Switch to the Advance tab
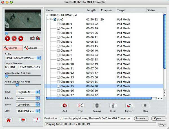 33,48
